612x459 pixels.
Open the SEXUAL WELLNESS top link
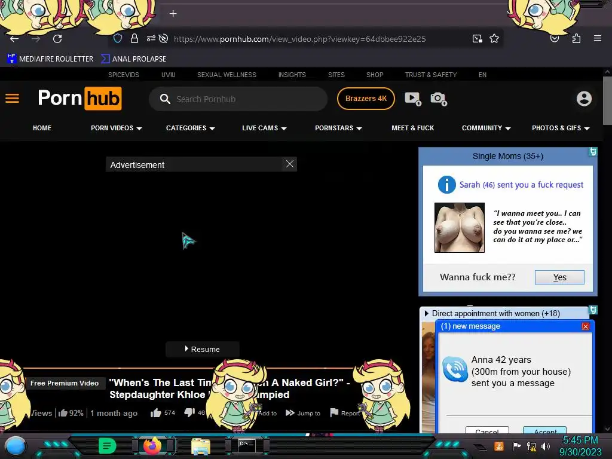[x=227, y=75]
